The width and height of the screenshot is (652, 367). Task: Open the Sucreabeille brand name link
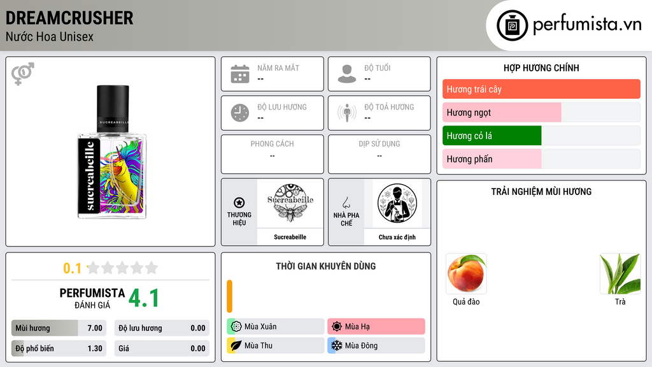290,237
